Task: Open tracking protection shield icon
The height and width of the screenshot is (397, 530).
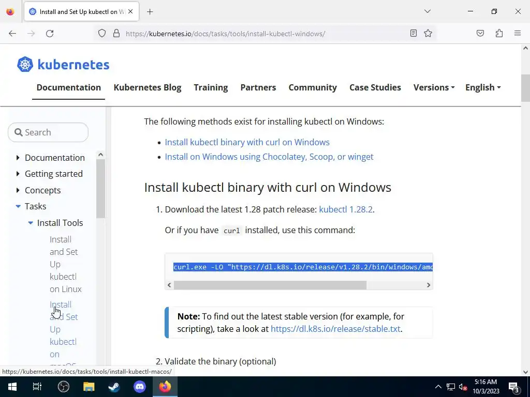Action: point(102,34)
